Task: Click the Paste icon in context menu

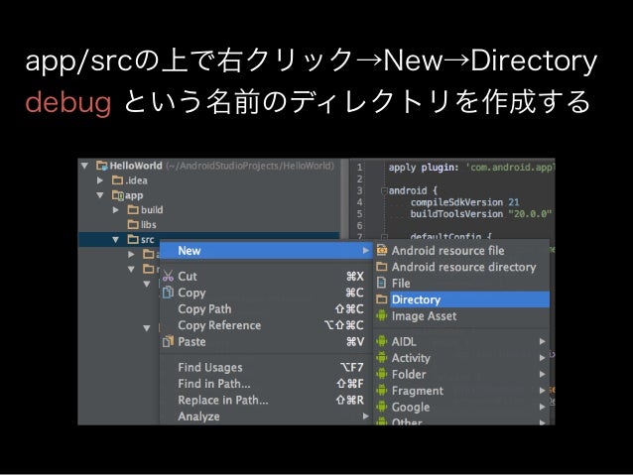Action: (x=168, y=341)
